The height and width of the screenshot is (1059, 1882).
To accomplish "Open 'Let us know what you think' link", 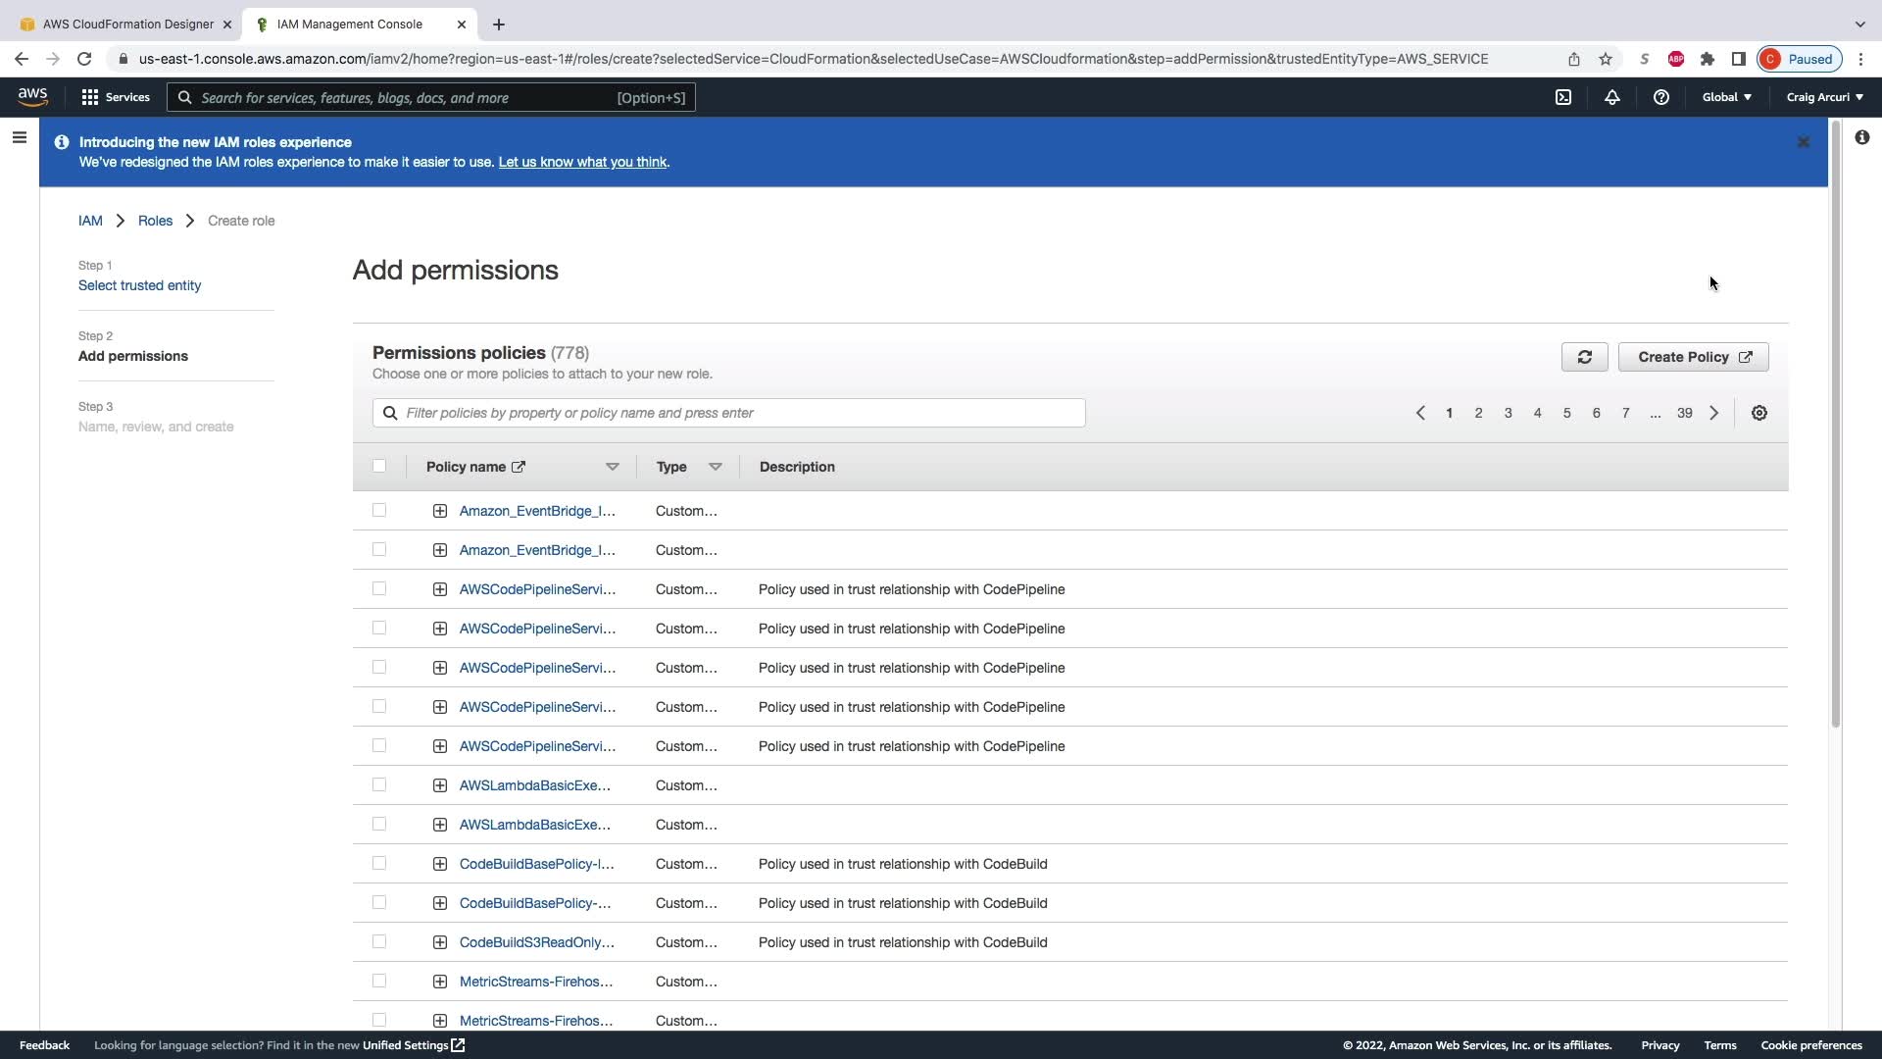I will pyautogui.click(x=582, y=162).
